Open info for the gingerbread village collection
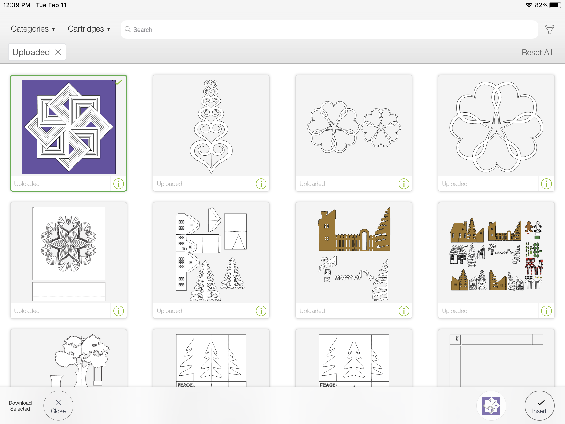Viewport: 565px width, 424px height. (546, 311)
